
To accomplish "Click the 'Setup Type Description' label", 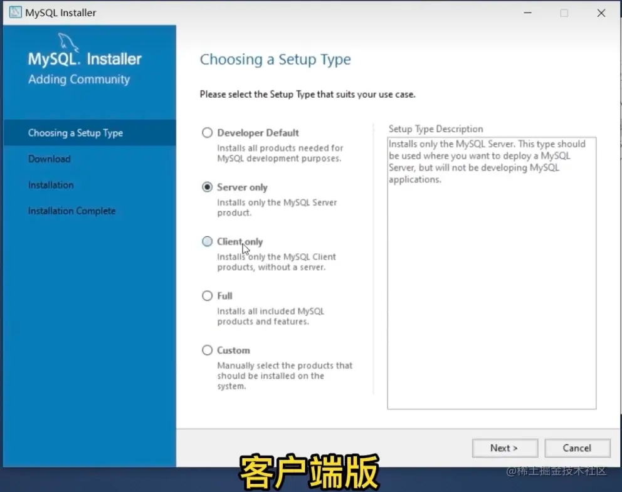I will pyautogui.click(x=436, y=129).
